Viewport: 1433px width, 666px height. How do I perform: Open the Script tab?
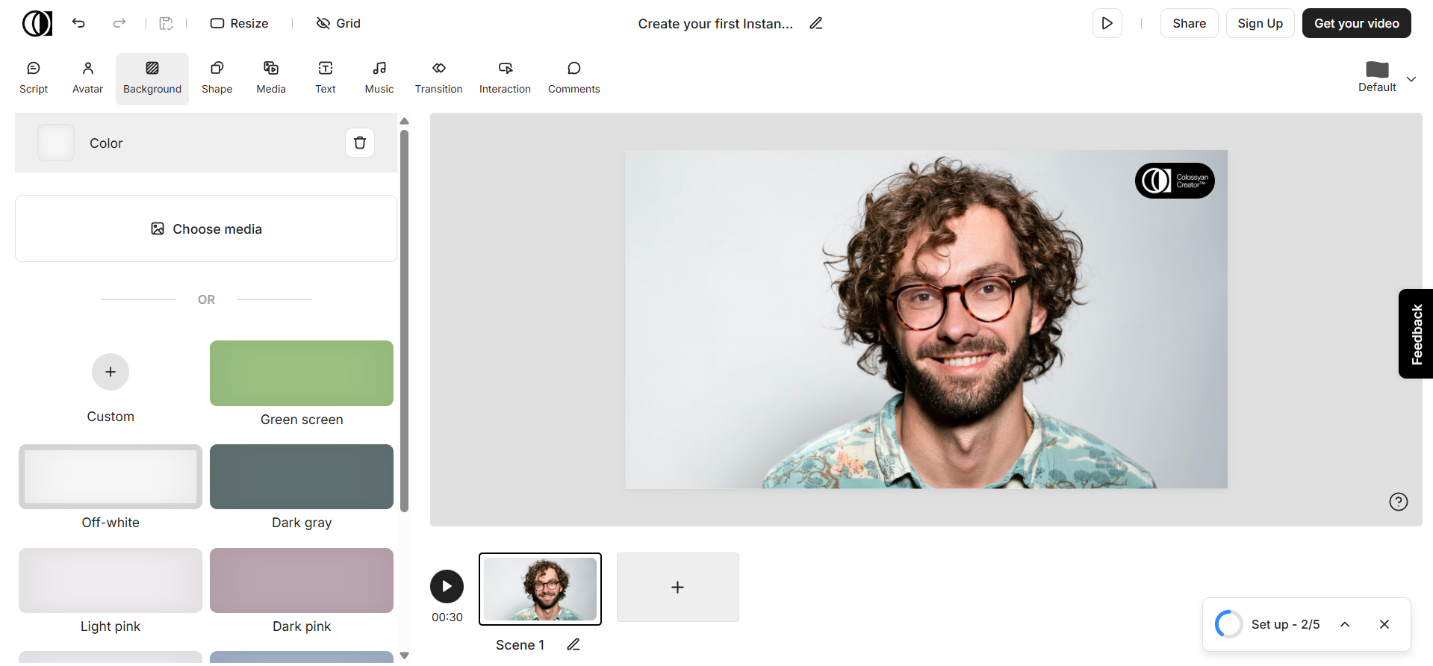tap(34, 78)
